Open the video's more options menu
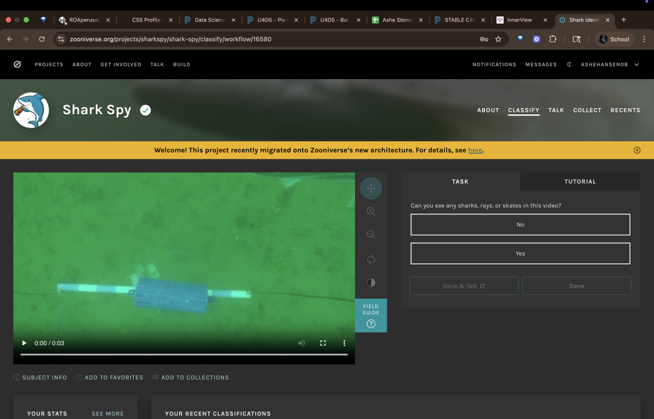The image size is (654, 419). click(344, 343)
